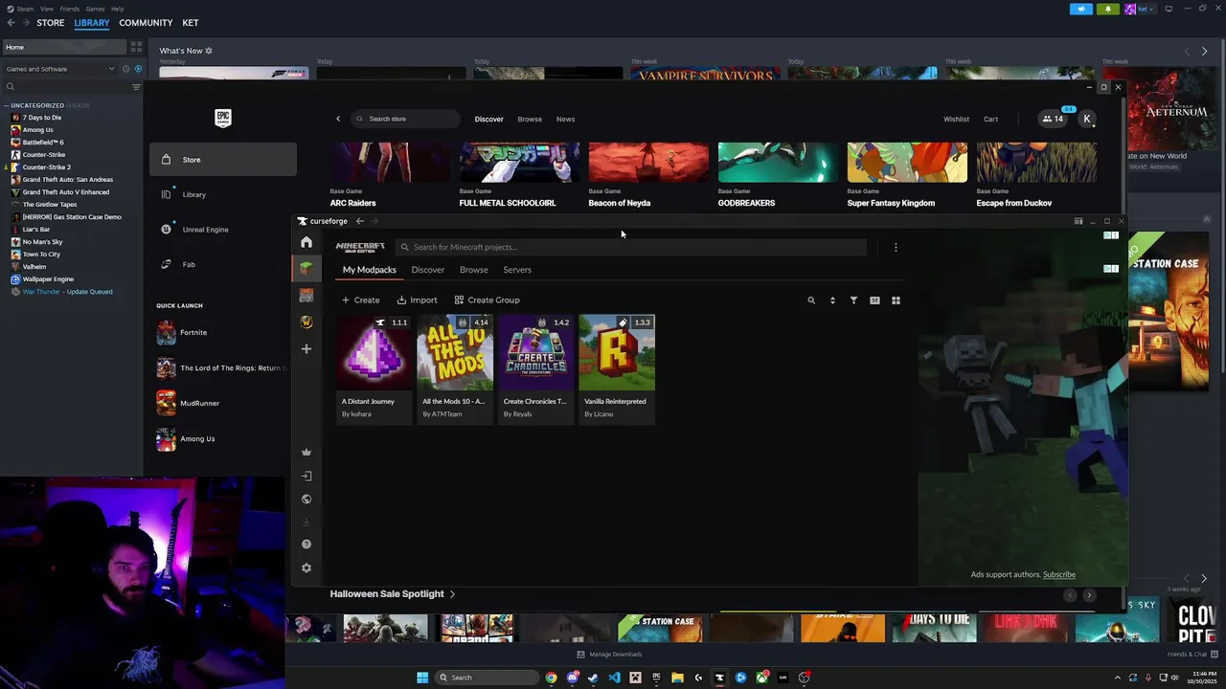Screen dimensions: 1226x689
Task: Toggle Steam recent activity clock icon
Action: tap(125, 69)
